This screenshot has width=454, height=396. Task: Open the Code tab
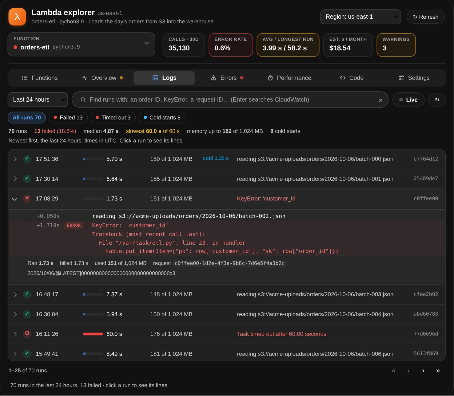(352, 78)
